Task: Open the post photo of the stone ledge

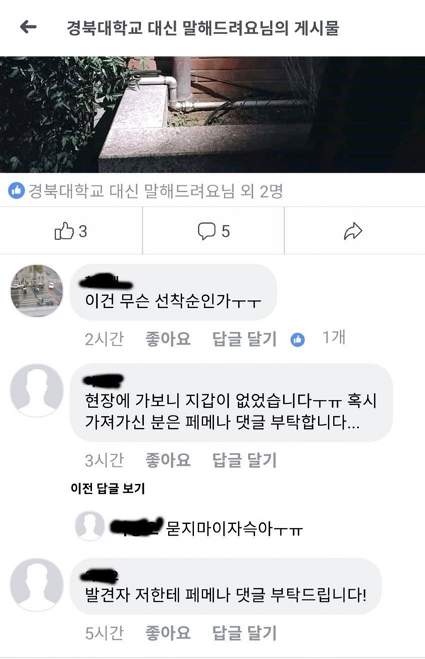Action: tap(212, 115)
